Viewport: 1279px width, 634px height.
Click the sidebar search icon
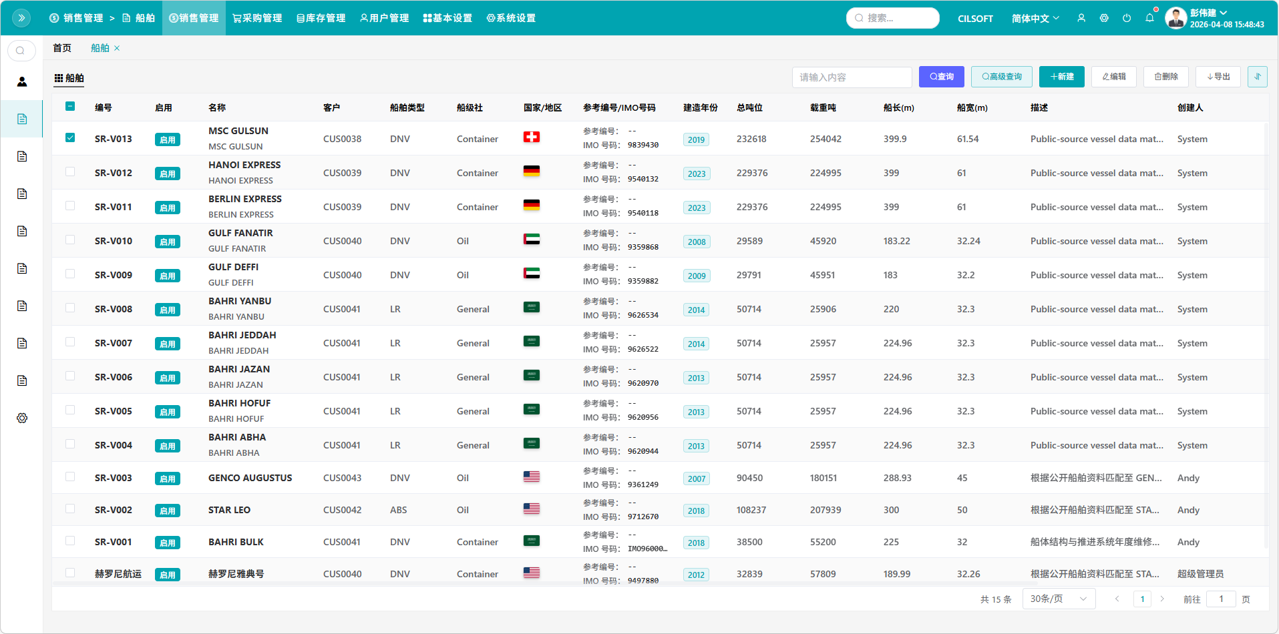pos(21,51)
